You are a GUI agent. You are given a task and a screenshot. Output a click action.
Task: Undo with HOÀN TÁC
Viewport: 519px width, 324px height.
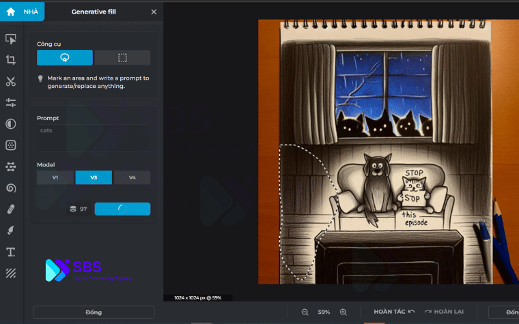click(394, 312)
